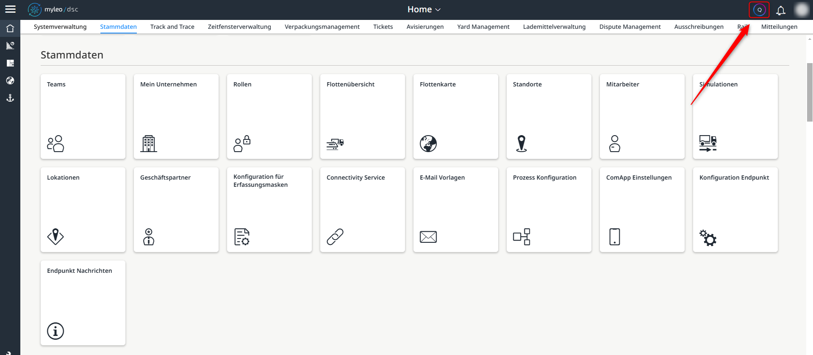This screenshot has height=355, width=813.
Task: Open the Lademittelverwaltung tab
Action: [x=554, y=27]
